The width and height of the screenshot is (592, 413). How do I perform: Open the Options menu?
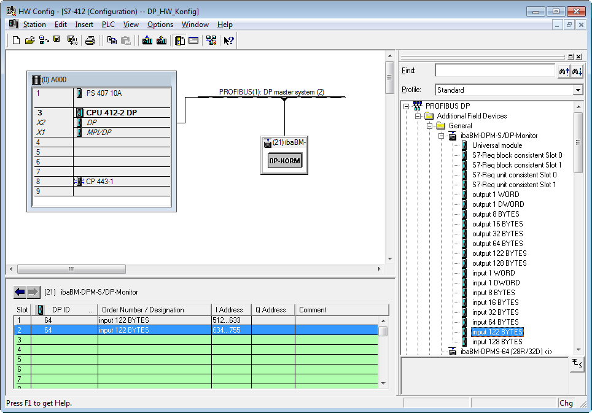click(160, 25)
